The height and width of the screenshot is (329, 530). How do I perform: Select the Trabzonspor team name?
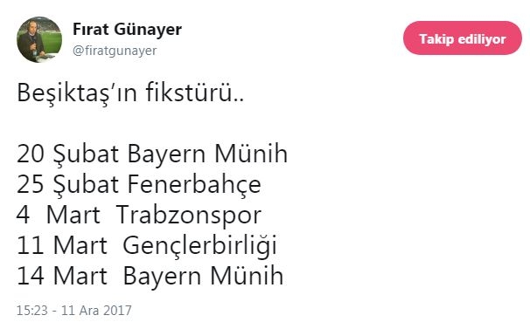click(x=189, y=216)
